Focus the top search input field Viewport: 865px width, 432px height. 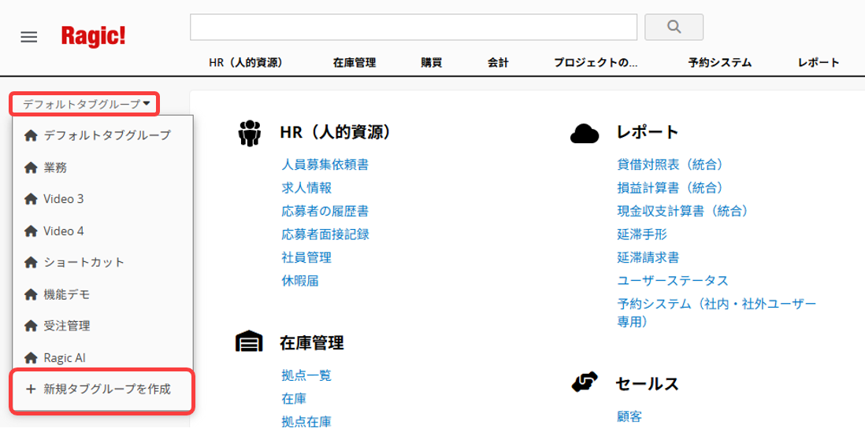[x=413, y=27]
